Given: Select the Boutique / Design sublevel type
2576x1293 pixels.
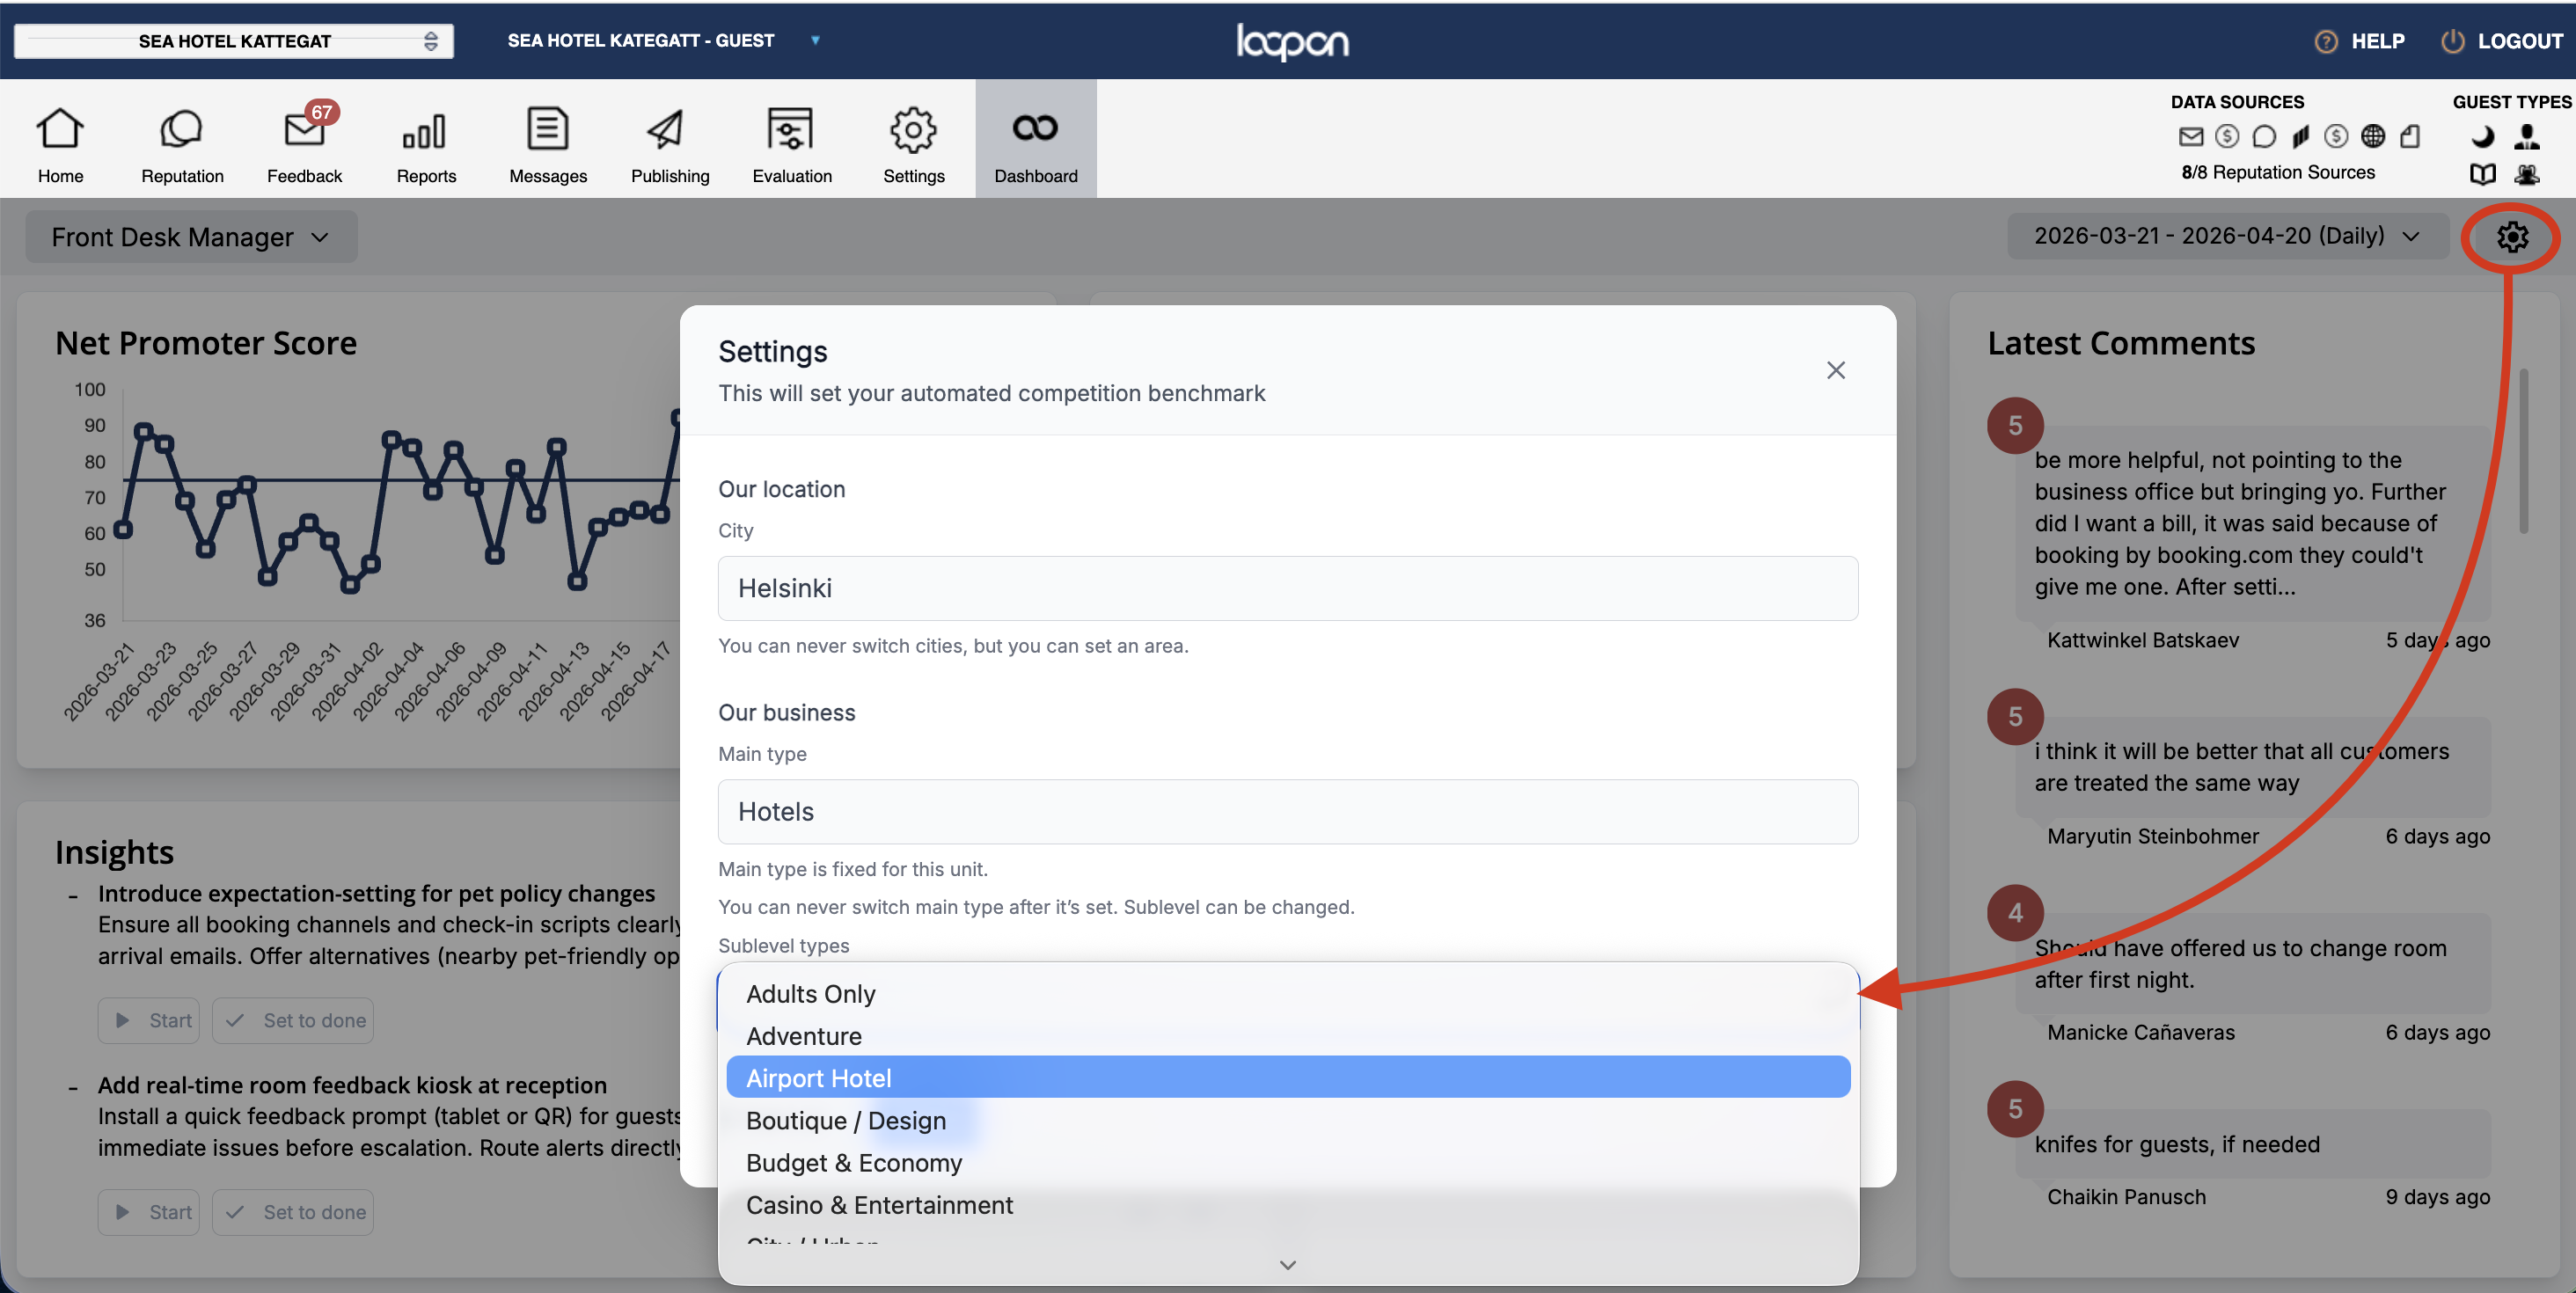Looking at the screenshot, I should tap(1288, 1121).
